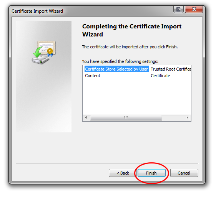Click Finish to import the certificate
This screenshot has height=198, width=216.
[x=151, y=173]
